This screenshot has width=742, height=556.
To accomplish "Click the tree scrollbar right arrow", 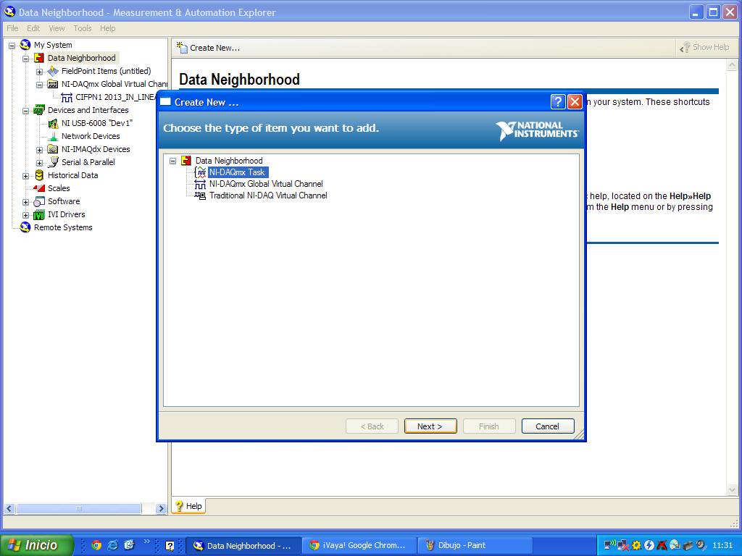I will (x=161, y=509).
